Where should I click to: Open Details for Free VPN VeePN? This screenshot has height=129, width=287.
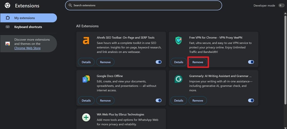(x=179, y=62)
